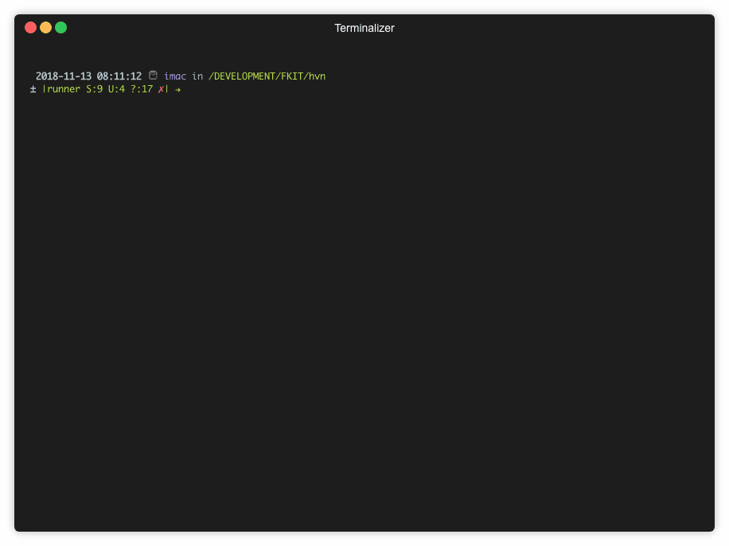Click the computer icon before imac

(x=153, y=76)
